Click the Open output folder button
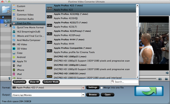 pyautogui.click(x=108, y=95)
